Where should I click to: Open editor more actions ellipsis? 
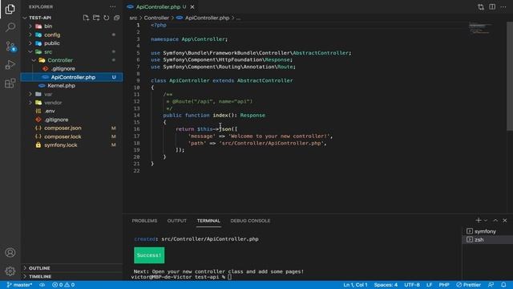tap(503, 7)
